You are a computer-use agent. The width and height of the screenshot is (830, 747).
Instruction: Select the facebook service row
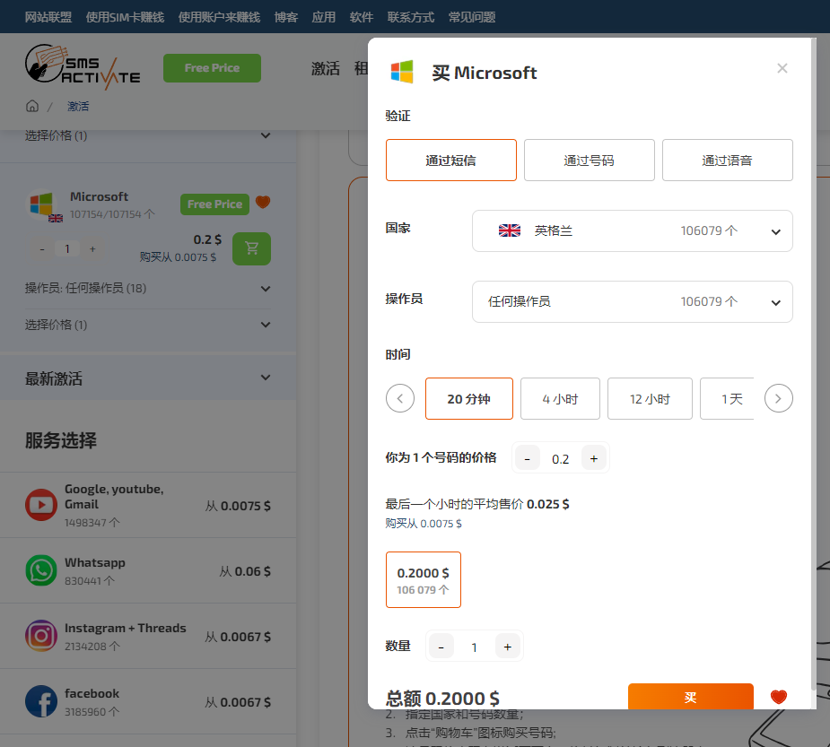[x=148, y=701]
